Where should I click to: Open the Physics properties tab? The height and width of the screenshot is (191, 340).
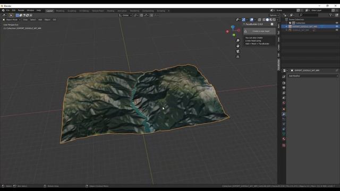pyautogui.click(x=284, y=124)
